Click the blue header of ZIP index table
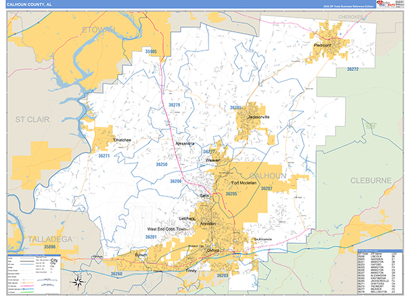This screenshot has width=406, height=296. click(x=380, y=251)
